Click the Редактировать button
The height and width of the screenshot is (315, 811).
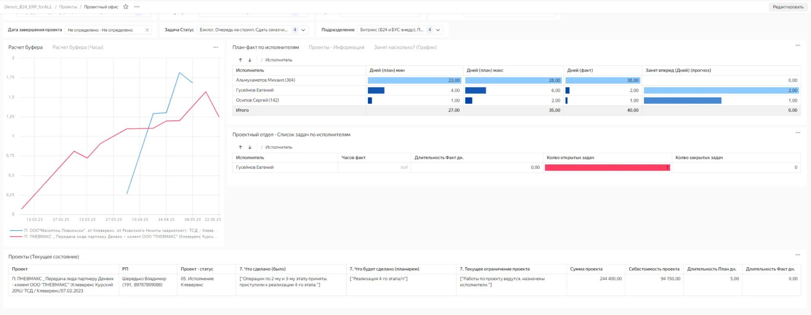tap(787, 7)
